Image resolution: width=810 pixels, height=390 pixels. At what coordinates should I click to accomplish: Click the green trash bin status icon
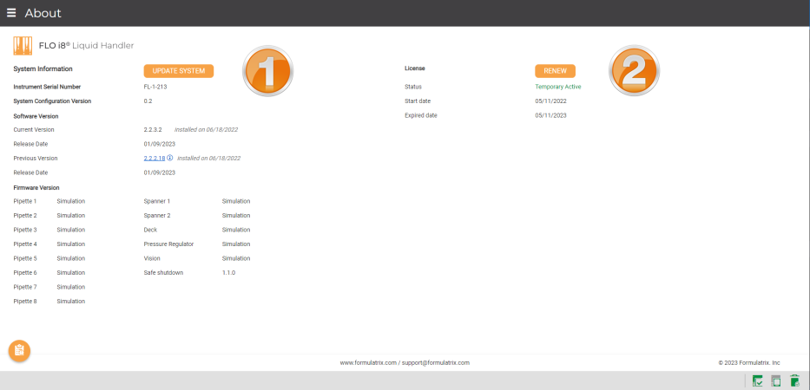point(794,380)
